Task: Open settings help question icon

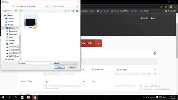Action: point(155,54)
